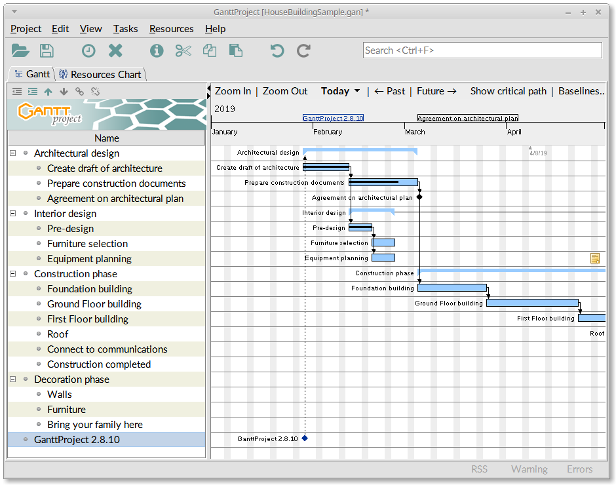Move the selected task up
Screen dimensions: 616x485
pos(48,92)
